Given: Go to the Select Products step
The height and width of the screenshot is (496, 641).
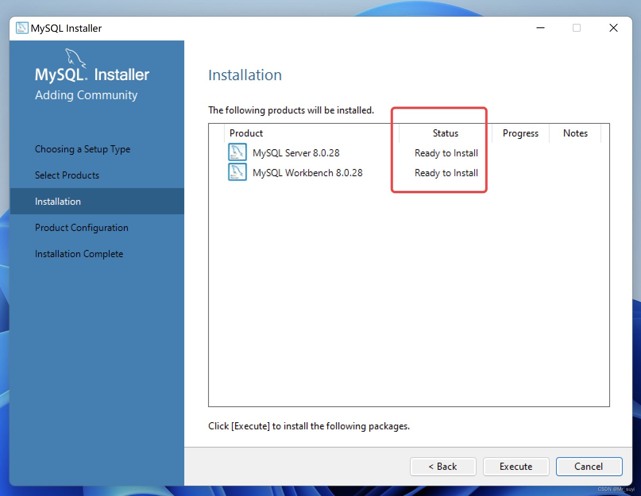Looking at the screenshot, I should 67,175.
